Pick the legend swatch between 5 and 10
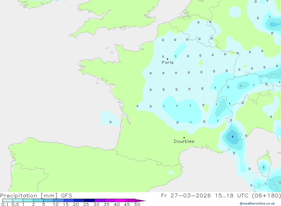Screen dimensions: 281x206 tap(48, 200)
